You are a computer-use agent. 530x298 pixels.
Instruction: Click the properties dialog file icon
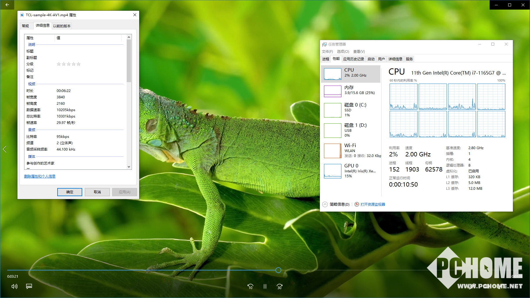(x=22, y=15)
